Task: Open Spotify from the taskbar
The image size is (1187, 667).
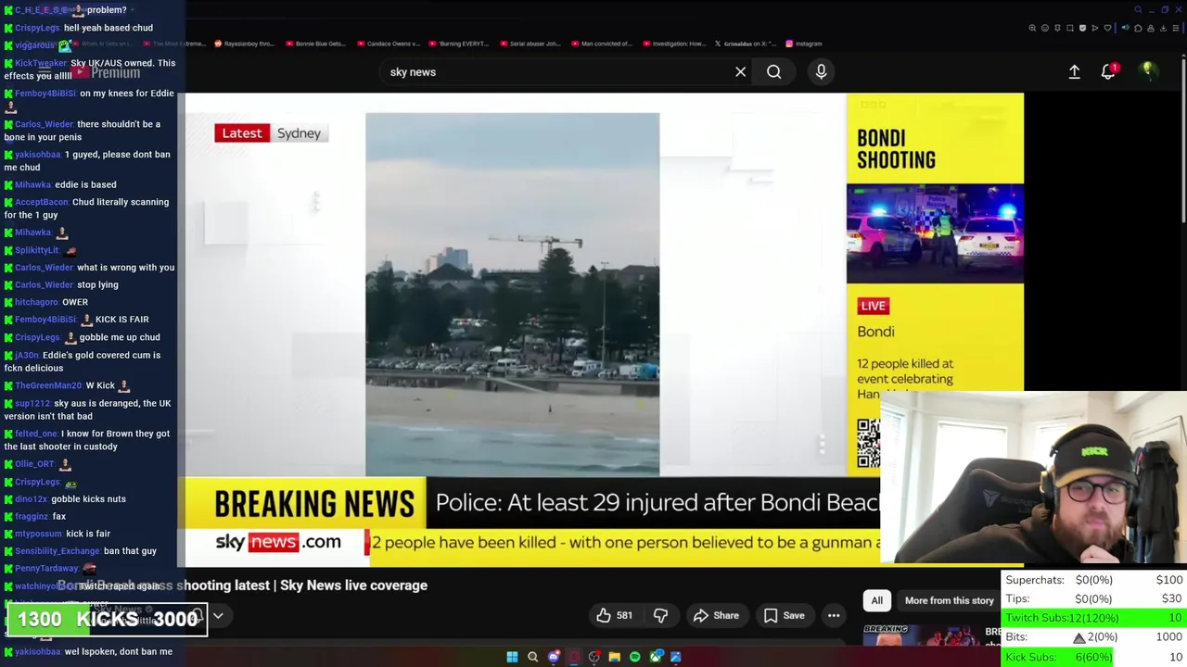Action: click(634, 657)
